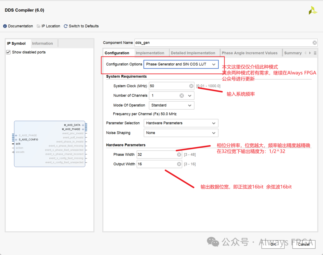
Task: Clear the Component Name field
Action: coord(315,43)
